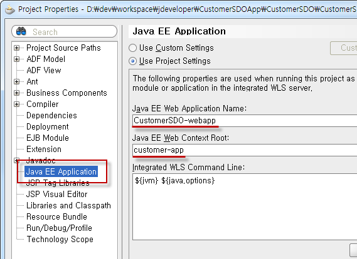Select ADF Model tree item
Viewport: 357px width, 259px height.
(x=46, y=59)
